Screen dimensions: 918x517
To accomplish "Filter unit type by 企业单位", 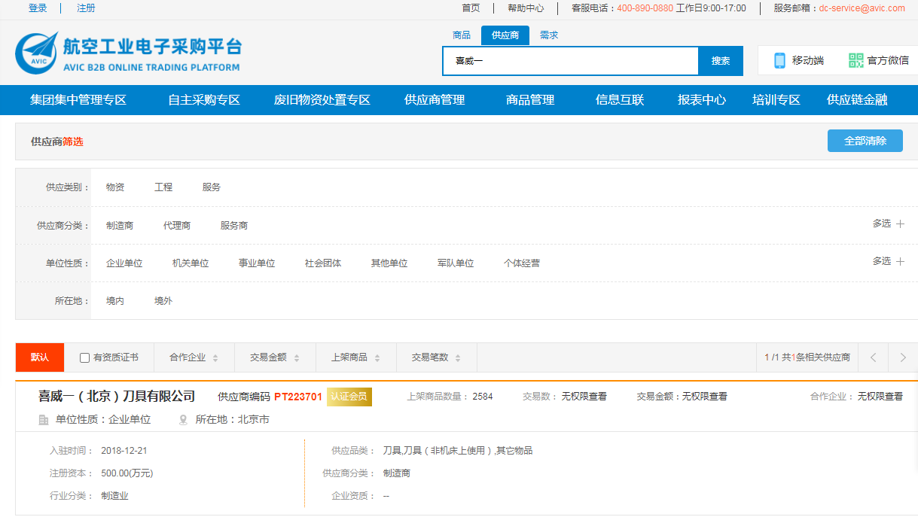I will (124, 263).
